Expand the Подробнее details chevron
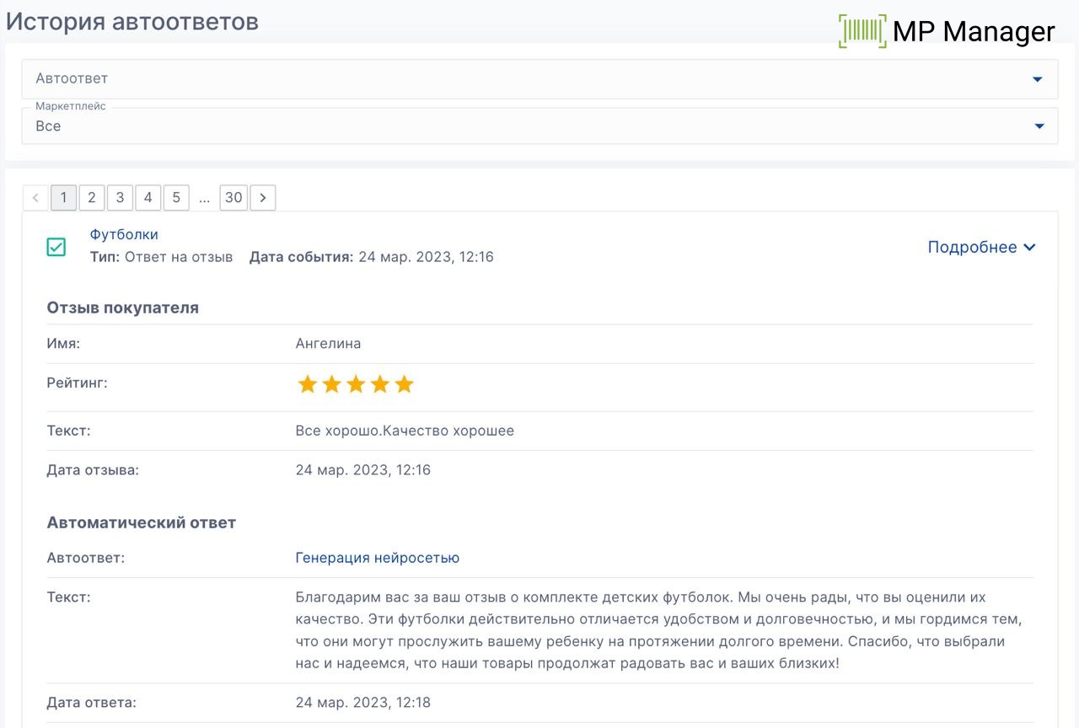The image size is (1079, 728). tap(1029, 247)
